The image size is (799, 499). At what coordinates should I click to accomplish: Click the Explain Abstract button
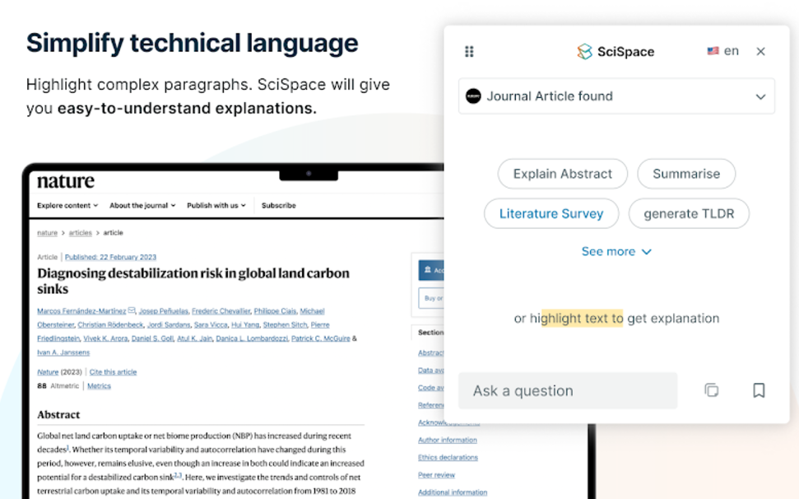pos(563,174)
